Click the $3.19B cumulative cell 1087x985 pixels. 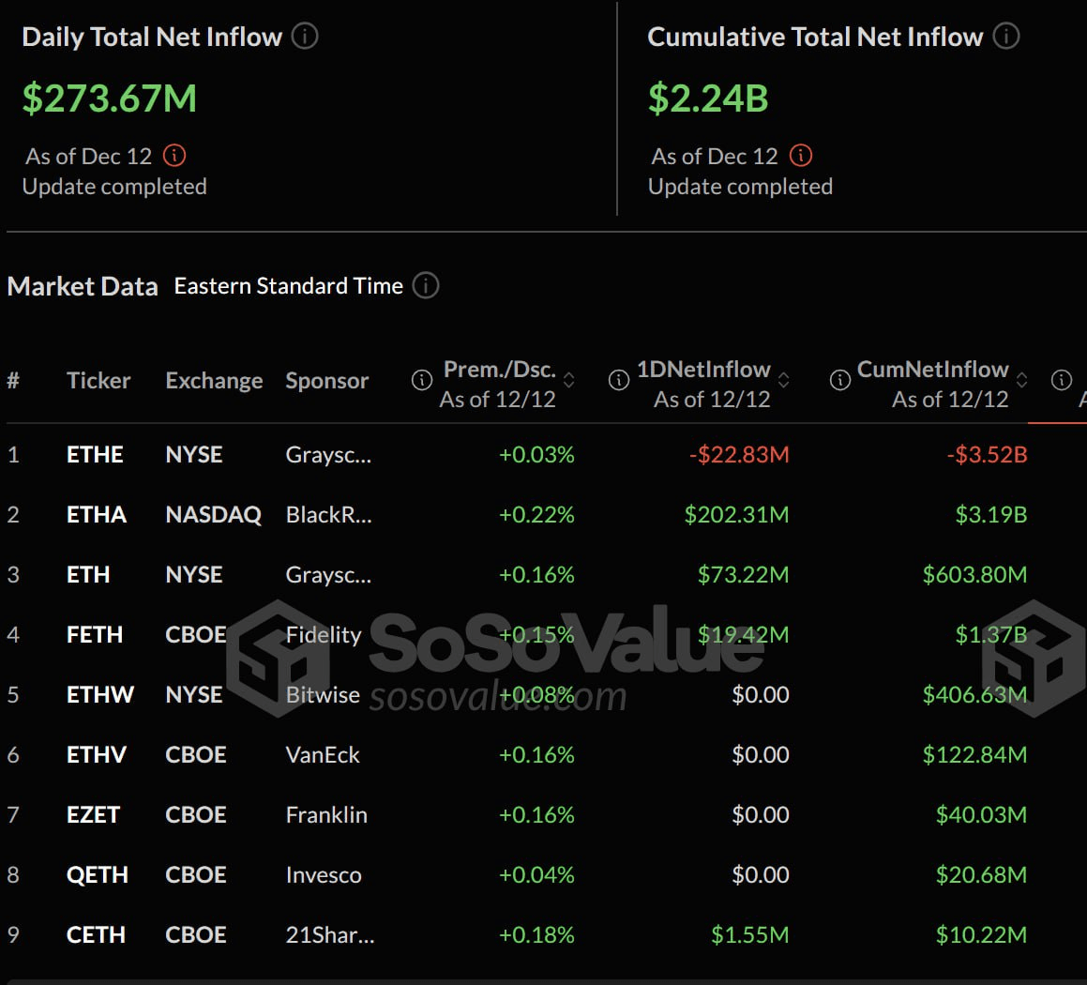click(x=991, y=515)
